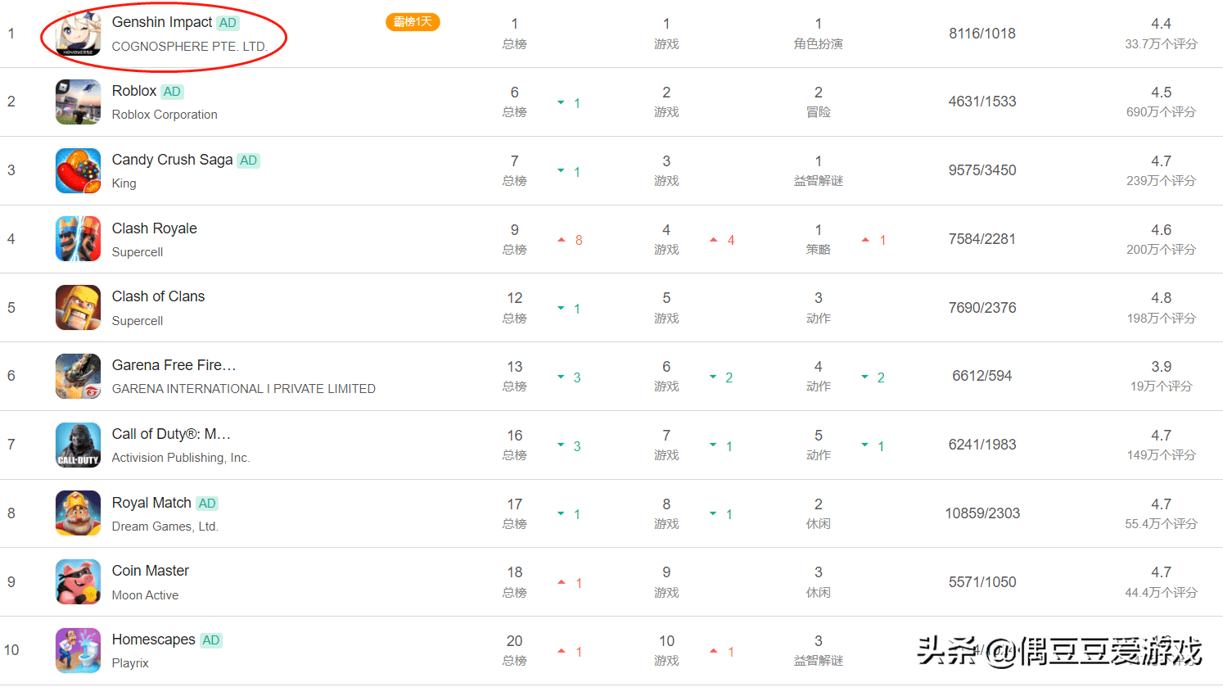
Task: Click the green down arrow beside Roblox's overall rank 6
Action: (x=561, y=102)
